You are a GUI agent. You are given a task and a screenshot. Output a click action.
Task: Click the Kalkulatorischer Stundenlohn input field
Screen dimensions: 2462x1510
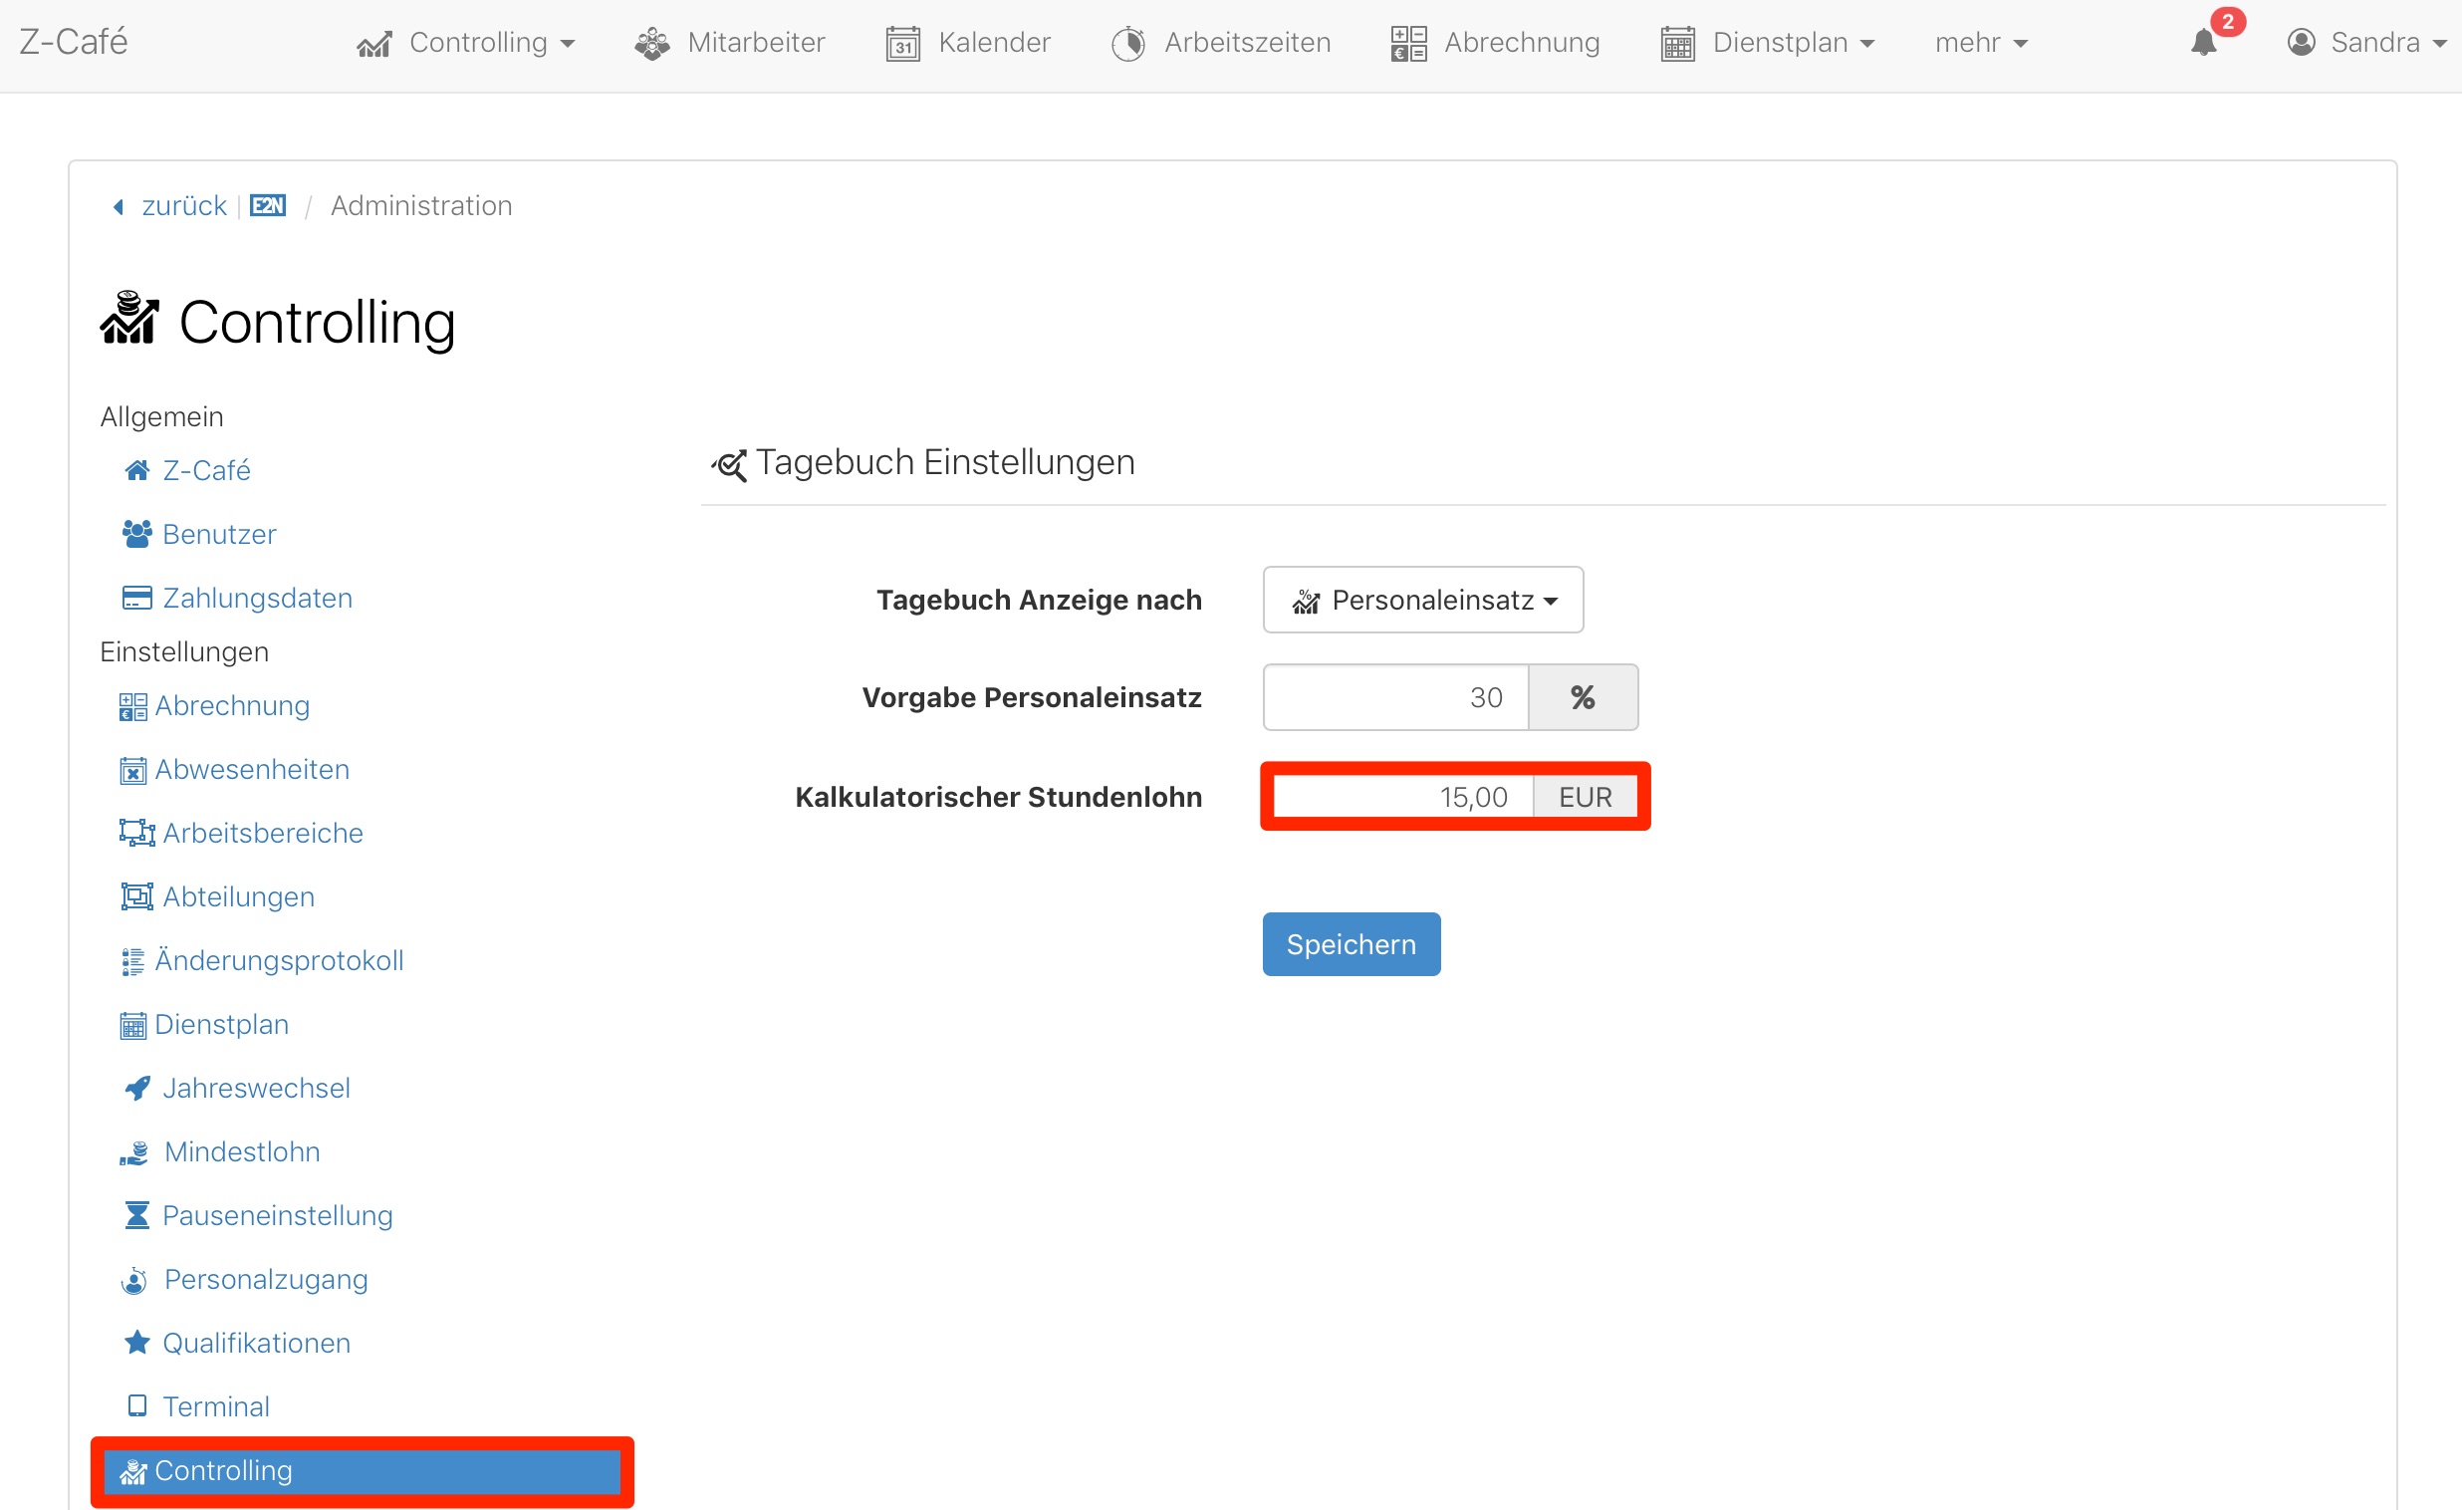(1403, 798)
